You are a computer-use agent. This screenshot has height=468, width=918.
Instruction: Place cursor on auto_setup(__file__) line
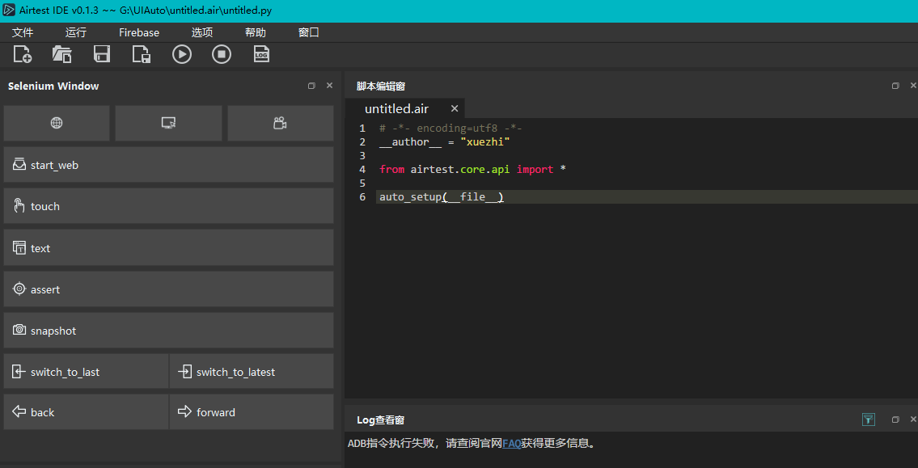442,197
